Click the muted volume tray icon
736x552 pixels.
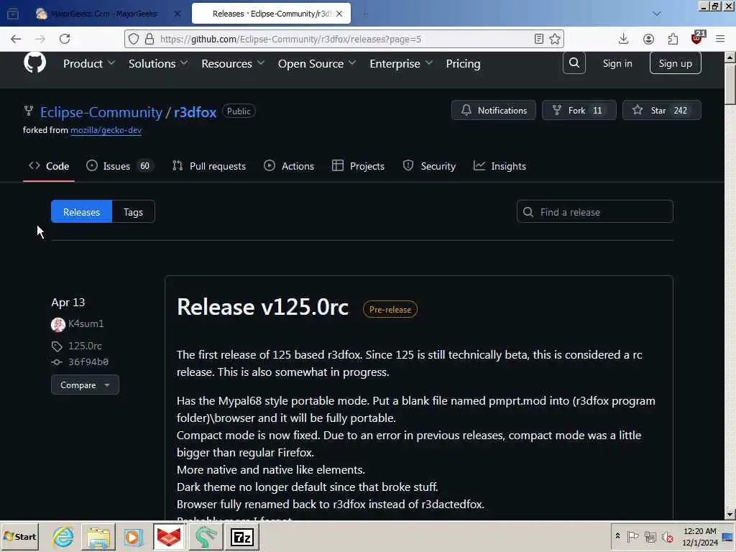667,536
